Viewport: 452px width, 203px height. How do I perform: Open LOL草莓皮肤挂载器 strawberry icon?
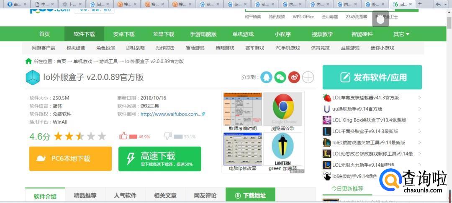pos(327,98)
